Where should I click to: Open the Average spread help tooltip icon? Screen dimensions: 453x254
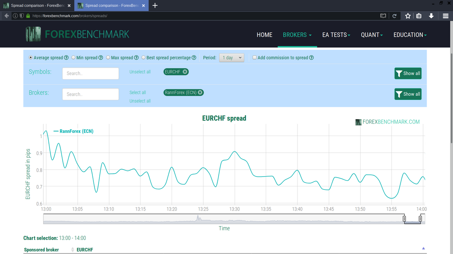point(66,58)
